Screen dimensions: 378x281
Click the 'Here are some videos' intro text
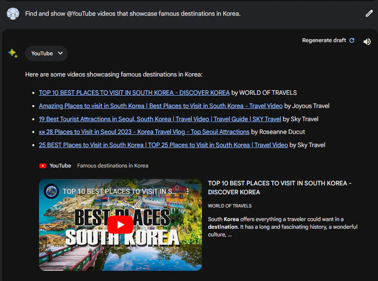pyautogui.click(x=114, y=74)
